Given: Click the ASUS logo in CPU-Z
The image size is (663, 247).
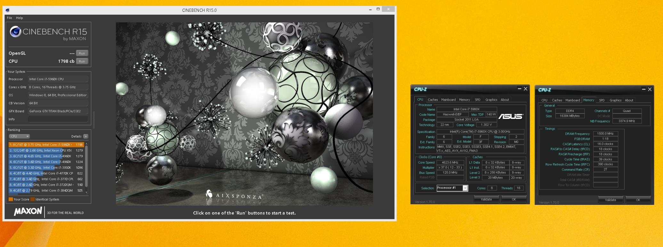Looking at the screenshot, I should point(511,116).
